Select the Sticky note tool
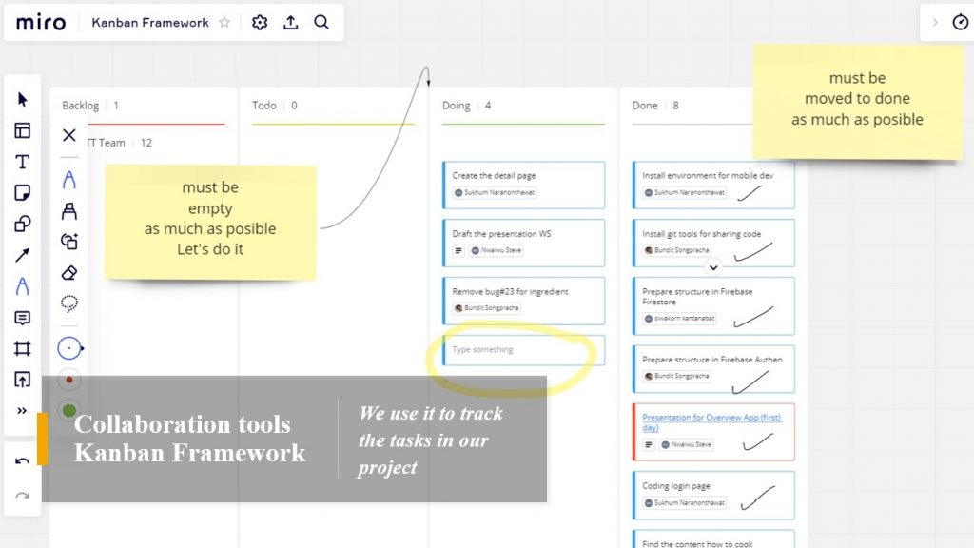 (x=23, y=192)
